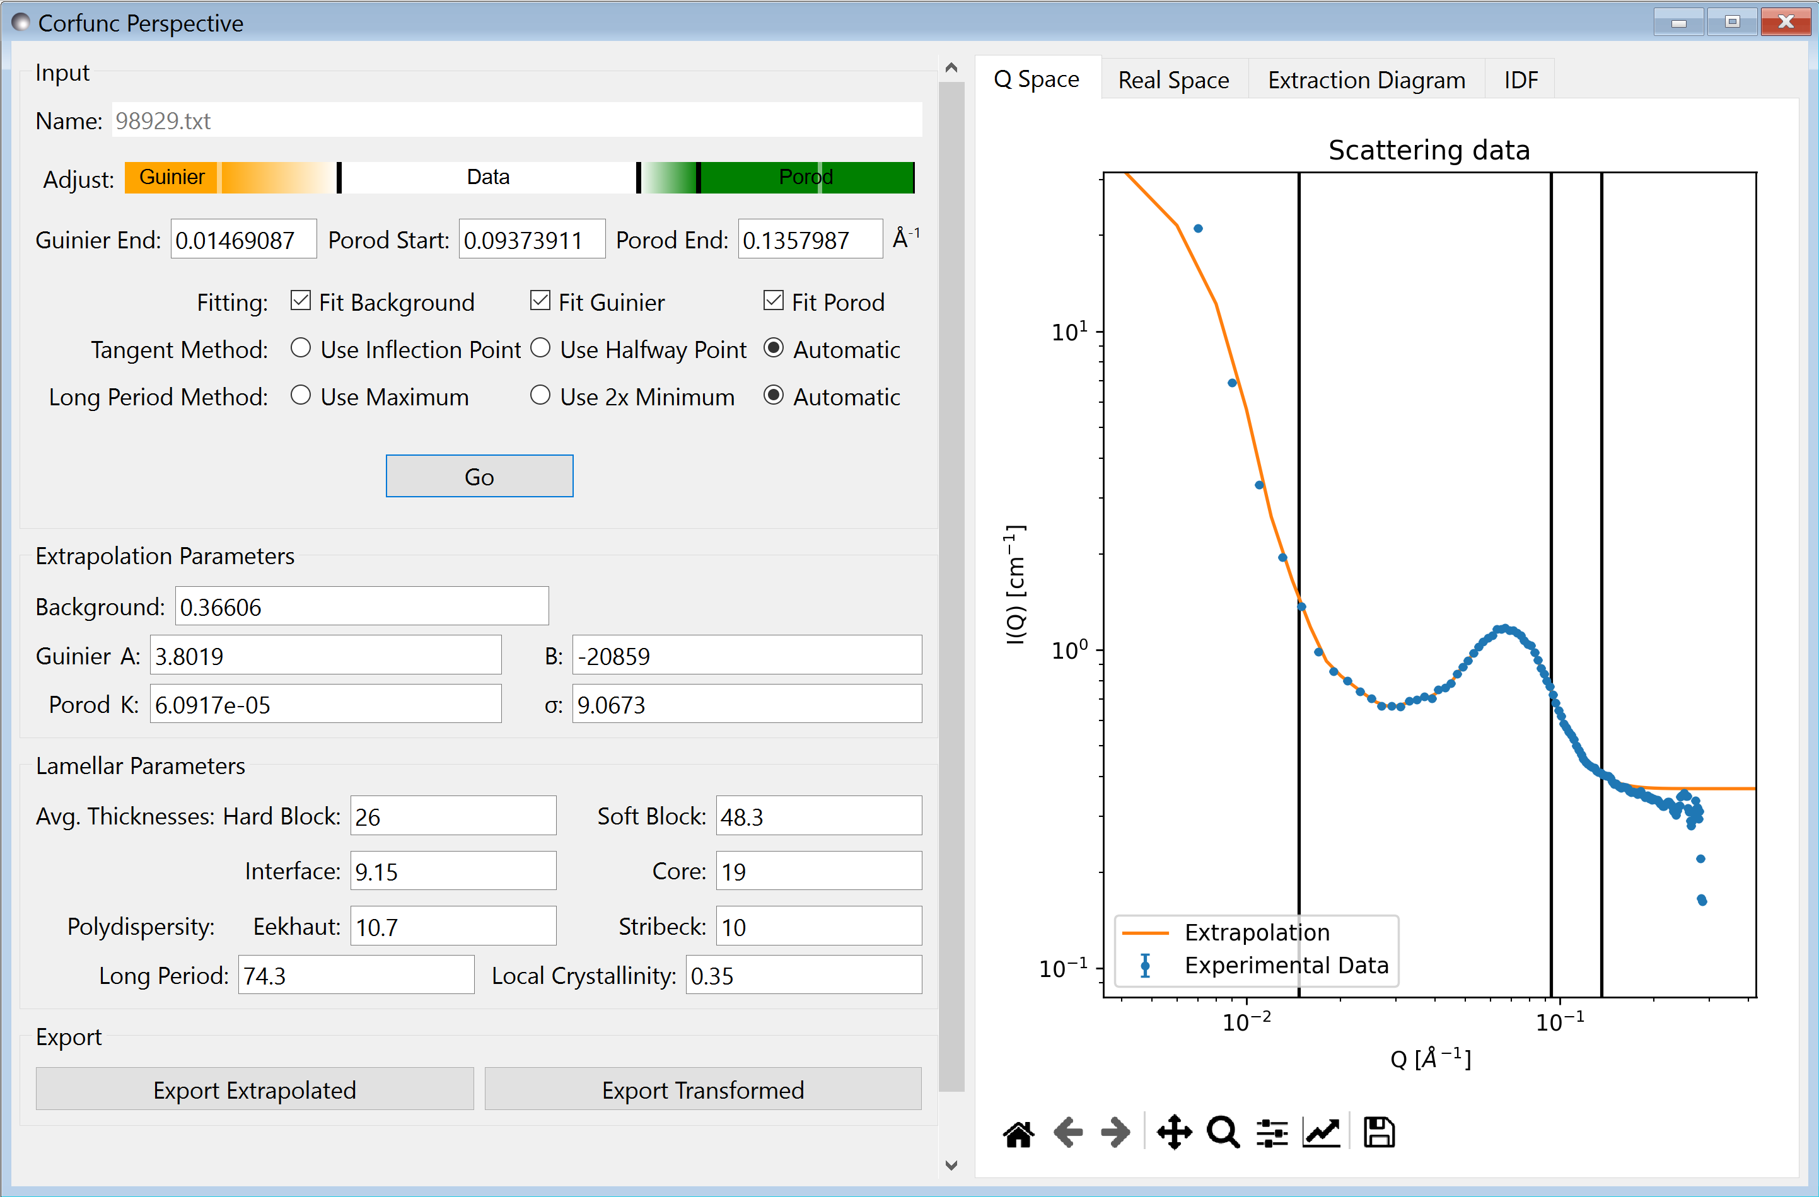Select Use 2x Minimum radio button
Viewport: 1819px width, 1197px height.
click(540, 396)
